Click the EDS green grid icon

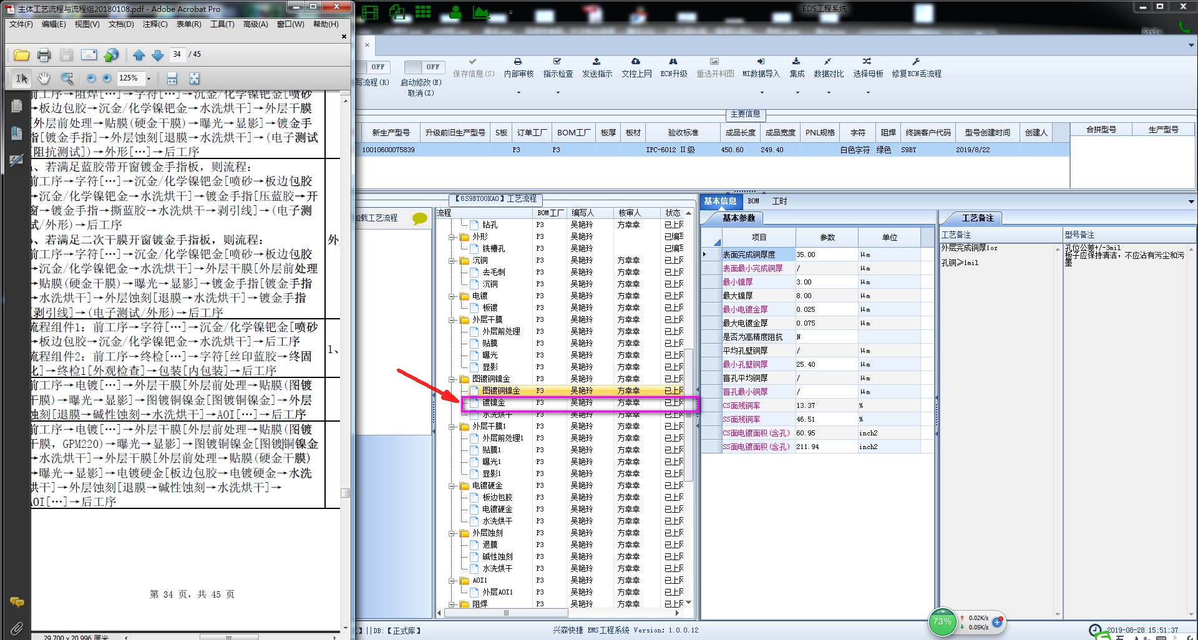[x=423, y=12]
